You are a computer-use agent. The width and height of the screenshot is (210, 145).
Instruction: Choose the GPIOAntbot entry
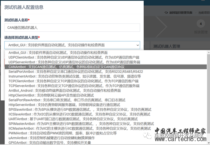(106, 143)
